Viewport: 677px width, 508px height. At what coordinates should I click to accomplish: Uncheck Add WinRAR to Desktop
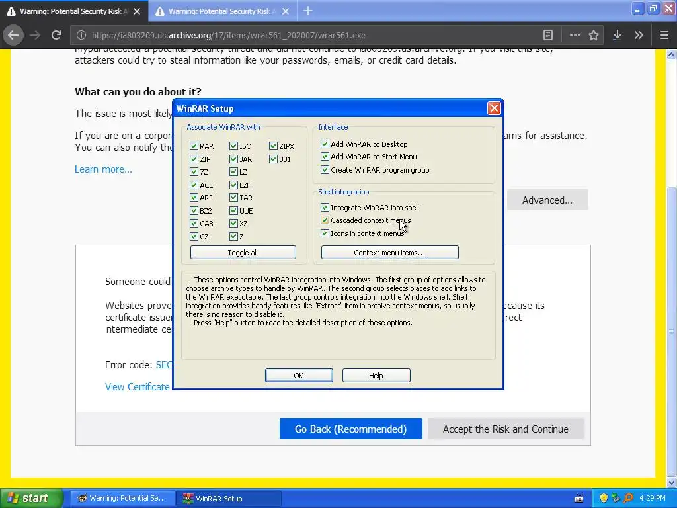coord(325,144)
